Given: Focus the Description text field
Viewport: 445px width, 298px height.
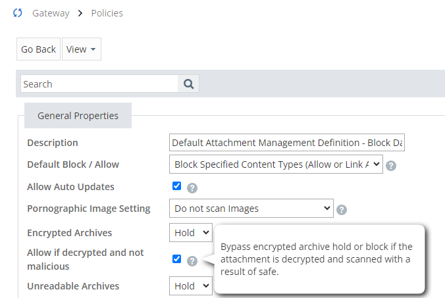Looking at the screenshot, I should click(x=287, y=143).
